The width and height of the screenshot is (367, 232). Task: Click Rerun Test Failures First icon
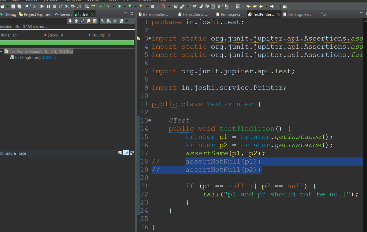[x=109, y=21]
